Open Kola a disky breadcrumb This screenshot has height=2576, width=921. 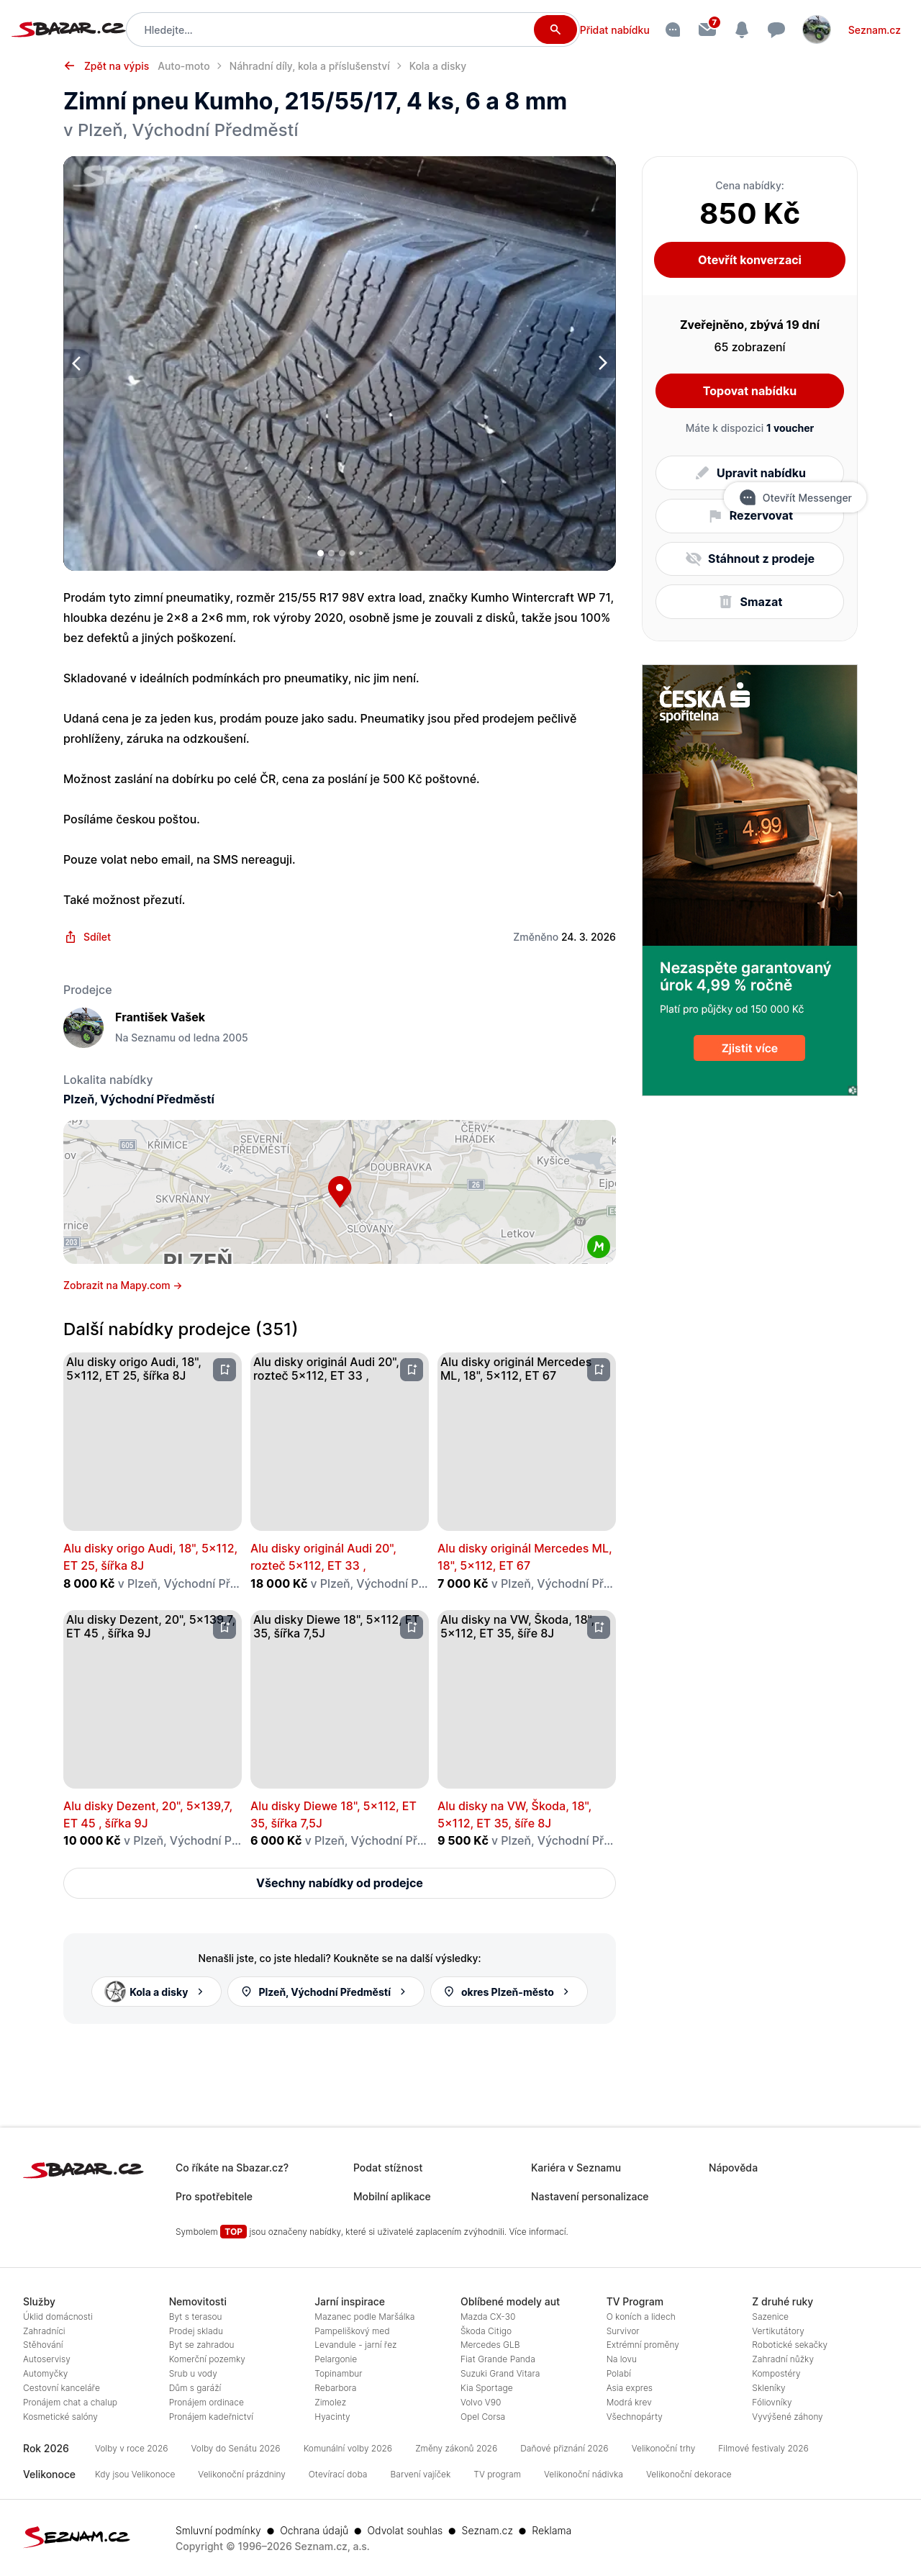(437, 66)
